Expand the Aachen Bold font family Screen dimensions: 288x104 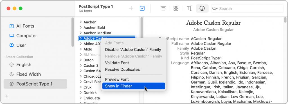point(81,27)
